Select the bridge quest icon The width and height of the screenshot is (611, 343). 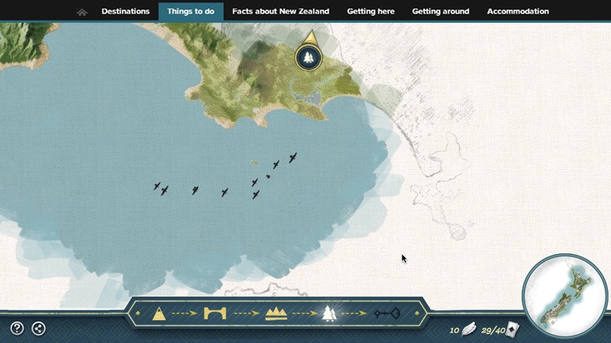[x=215, y=313]
